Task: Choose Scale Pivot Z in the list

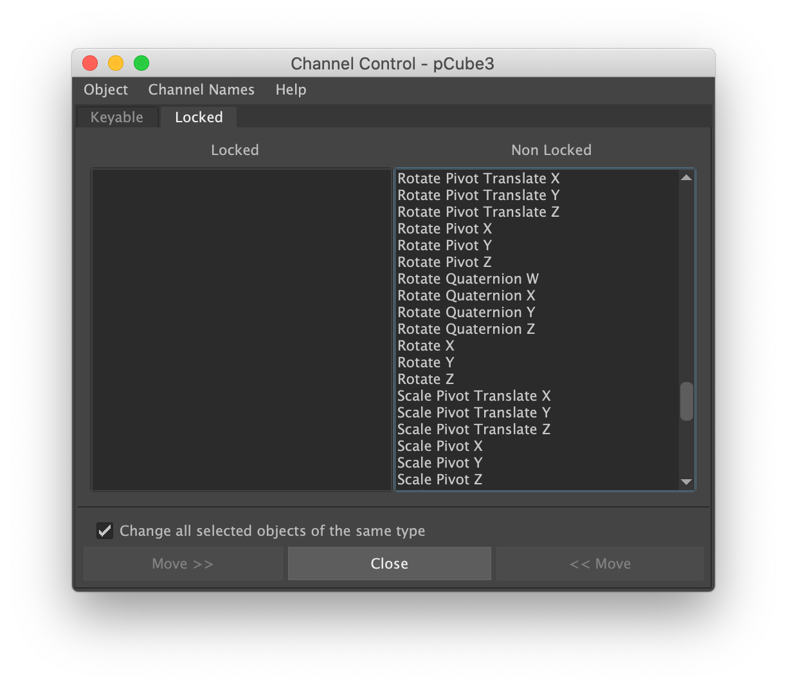Action: [440, 480]
